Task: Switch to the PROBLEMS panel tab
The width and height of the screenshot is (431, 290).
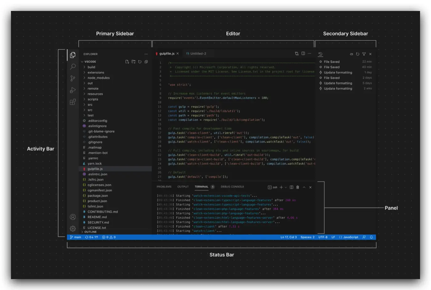Action: [x=164, y=187]
